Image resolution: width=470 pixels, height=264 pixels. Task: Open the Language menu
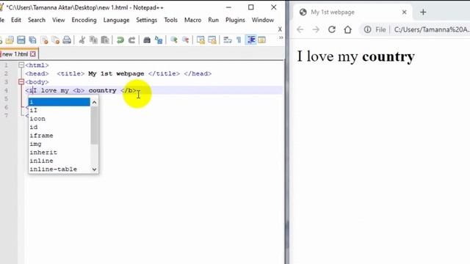tap(116, 20)
